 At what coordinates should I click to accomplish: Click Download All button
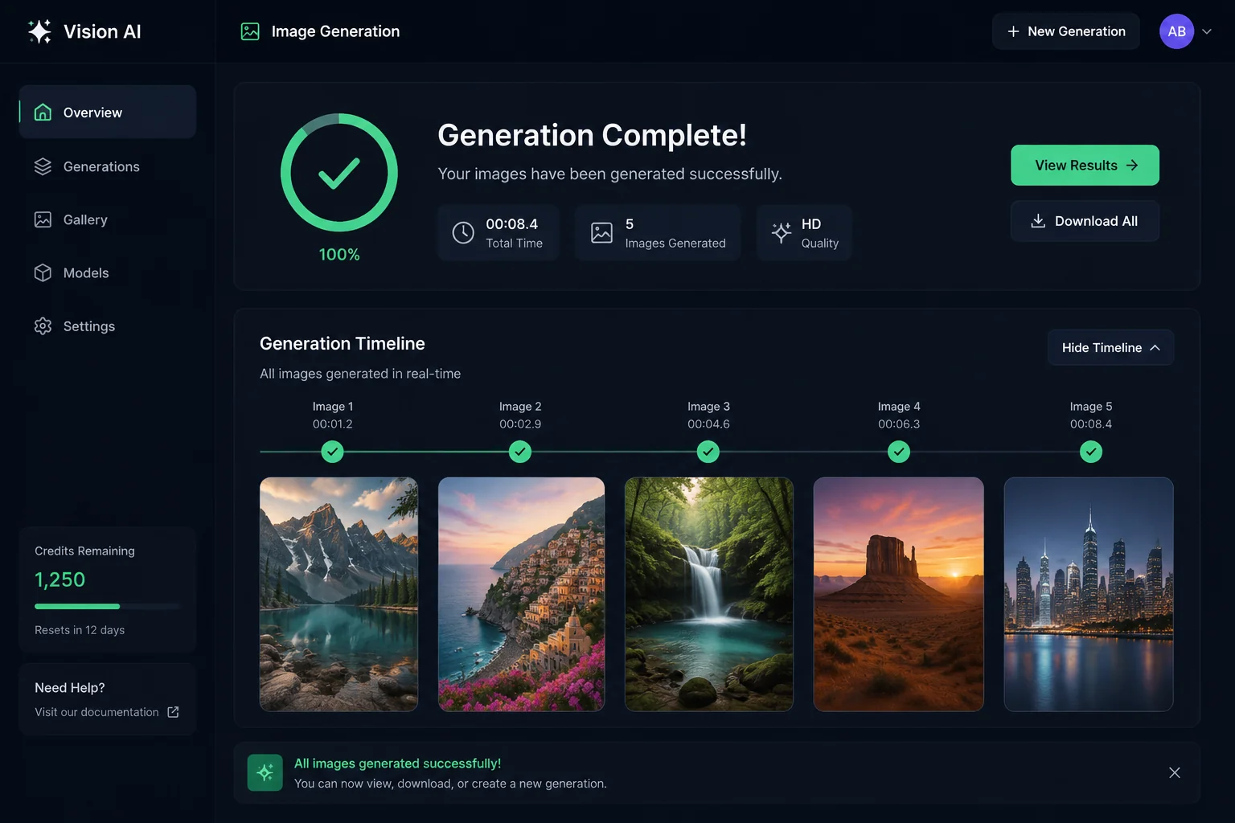(1085, 221)
